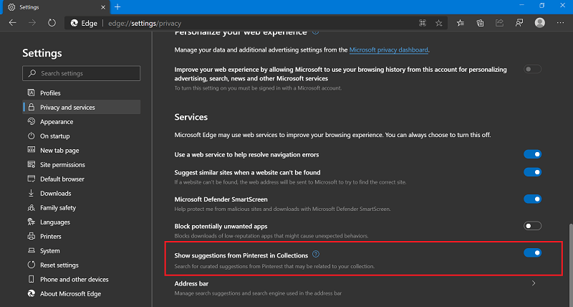The width and height of the screenshot is (573, 307).
Task: Click the Downloads arrow icon
Action: click(32, 193)
